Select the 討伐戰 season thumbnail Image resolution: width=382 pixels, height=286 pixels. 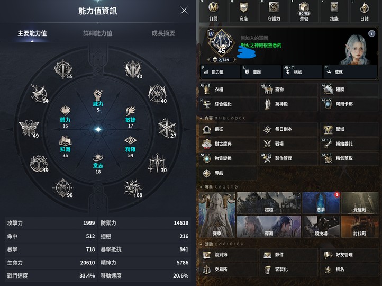(360, 226)
